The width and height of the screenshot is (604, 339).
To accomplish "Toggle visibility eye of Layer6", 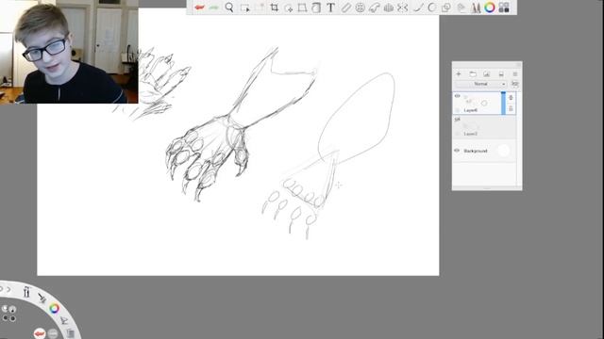I will [x=457, y=96].
